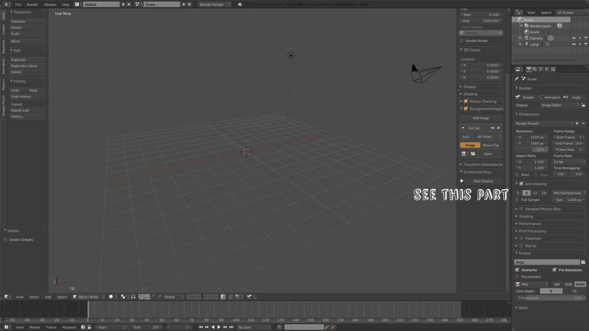This screenshot has width=589, height=331.
Task: Click the Lamp data icon in Outliner
Action: 548,44
